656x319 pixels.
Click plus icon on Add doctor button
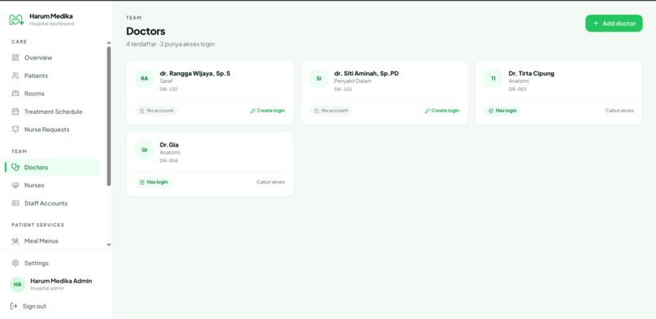click(596, 24)
